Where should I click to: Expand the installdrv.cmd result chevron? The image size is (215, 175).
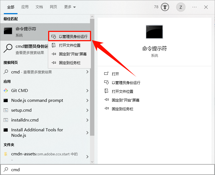[87, 120]
